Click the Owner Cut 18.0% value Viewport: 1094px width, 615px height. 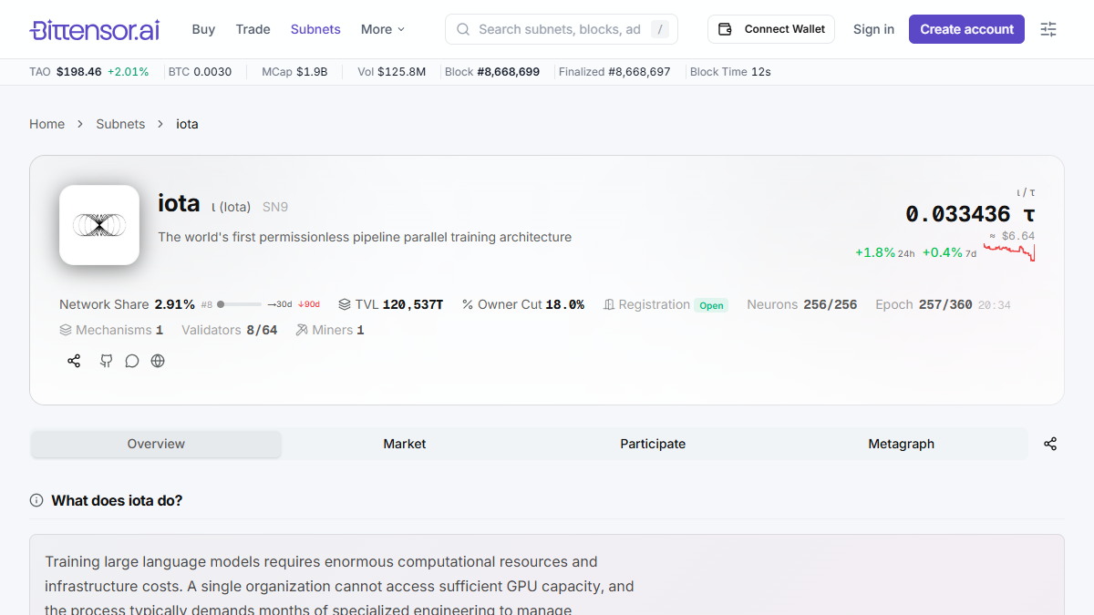tap(565, 304)
